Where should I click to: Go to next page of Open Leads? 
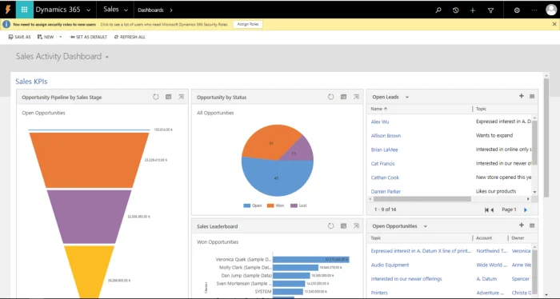point(526,209)
